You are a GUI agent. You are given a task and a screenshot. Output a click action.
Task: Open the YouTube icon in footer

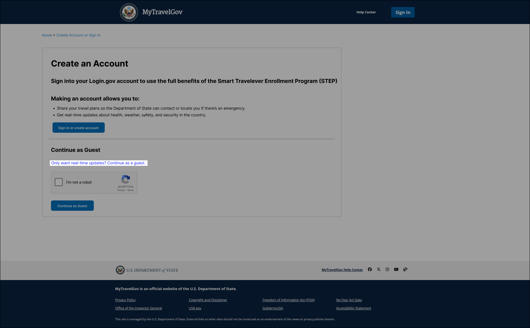(x=396, y=269)
